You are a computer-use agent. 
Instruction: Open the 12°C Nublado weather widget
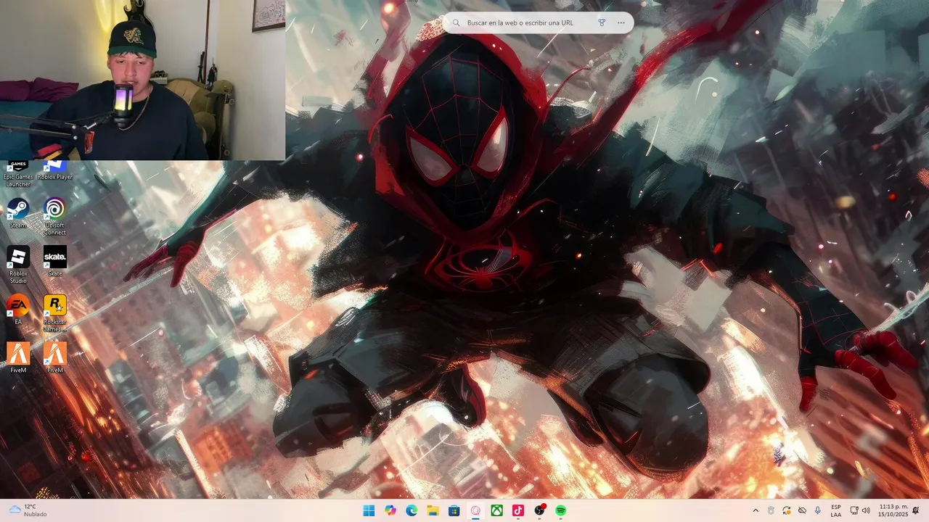tap(28, 510)
